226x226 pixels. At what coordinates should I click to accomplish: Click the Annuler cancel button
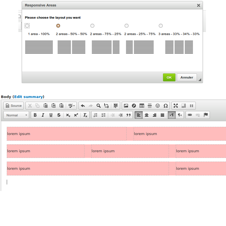[187, 77]
